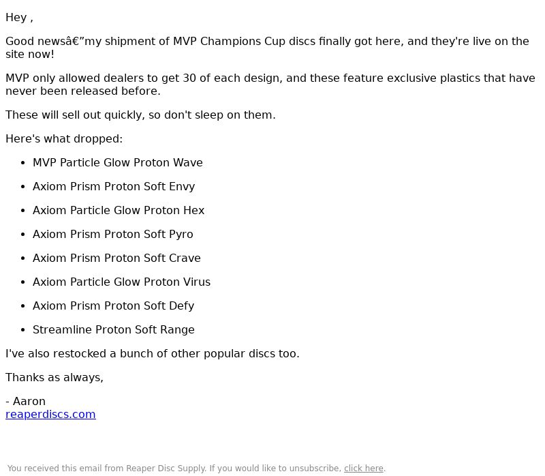Select the Axiom Prism Proton Soft Envy item
Image resolution: width=545 pixels, height=476 pixels.
tap(114, 186)
